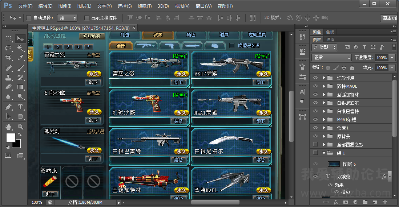Select the Pen tool
Screen dimensions: 399x207
[8, 107]
